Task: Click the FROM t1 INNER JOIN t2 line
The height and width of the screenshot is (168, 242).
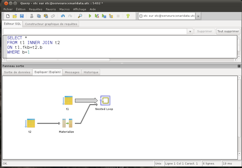Action: tap(34, 43)
